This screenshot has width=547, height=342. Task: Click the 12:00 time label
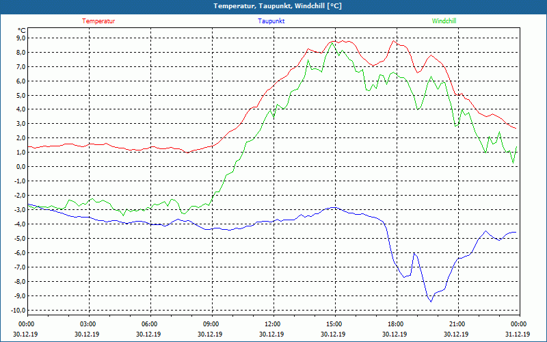tap(271, 324)
